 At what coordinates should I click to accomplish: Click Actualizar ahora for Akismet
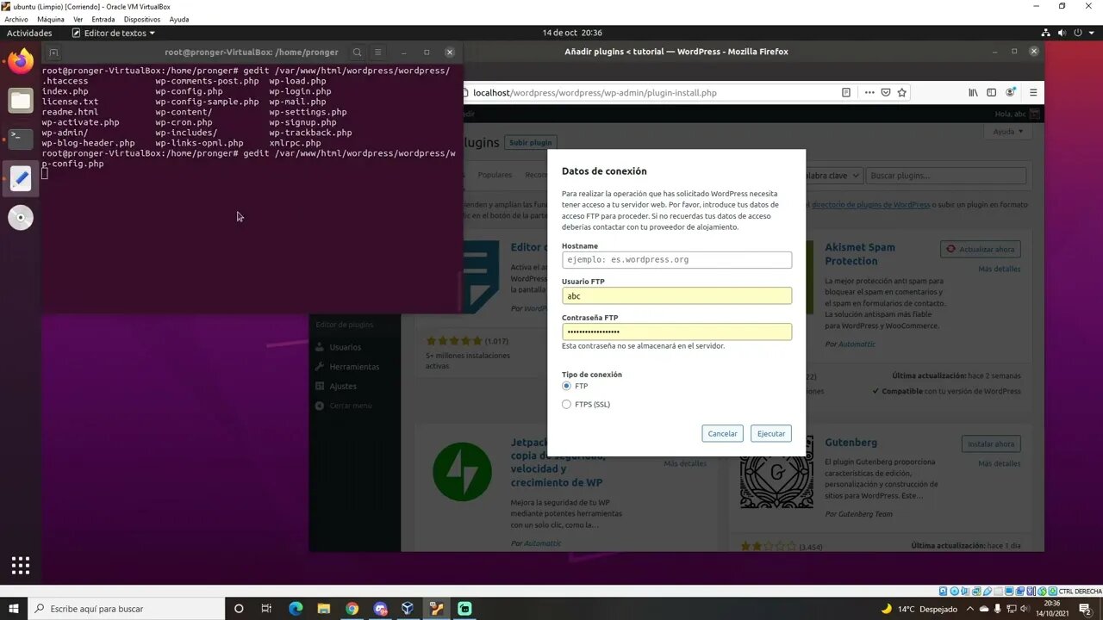[981, 249]
